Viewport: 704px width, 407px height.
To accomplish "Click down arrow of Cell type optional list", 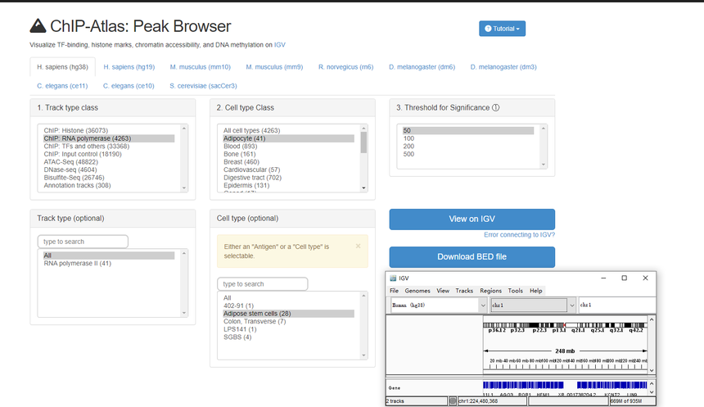I will pyautogui.click(x=363, y=355).
